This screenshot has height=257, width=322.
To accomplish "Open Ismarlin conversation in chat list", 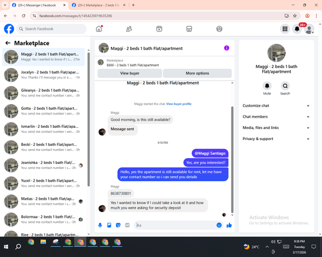I will point(43,129).
